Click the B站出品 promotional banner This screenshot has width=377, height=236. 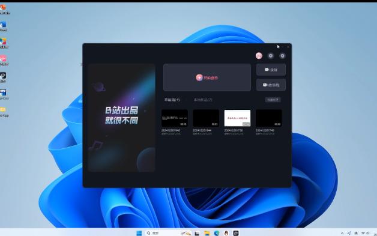tap(122, 118)
